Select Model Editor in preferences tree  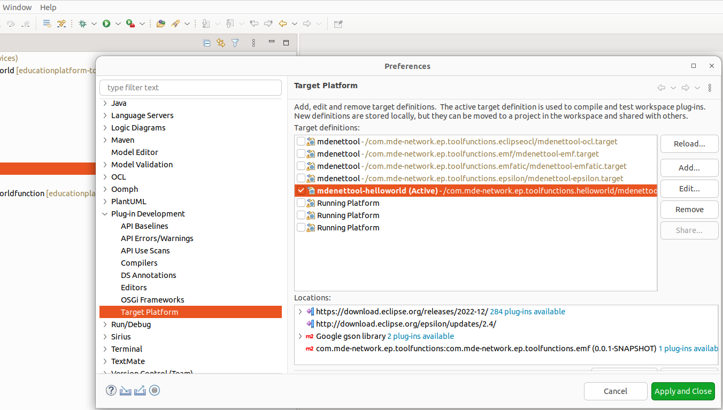click(135, 152)
